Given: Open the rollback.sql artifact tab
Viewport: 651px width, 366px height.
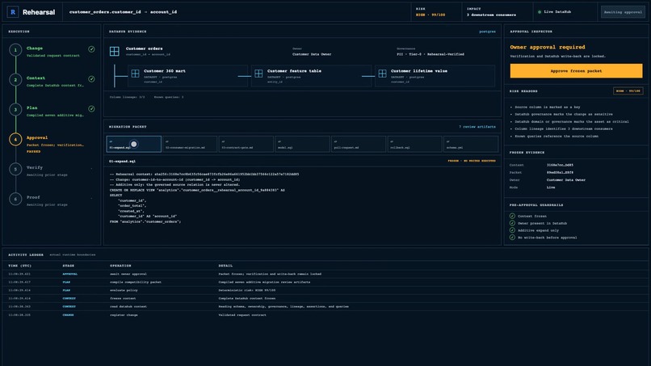Looking at the screenshot, I should coord(414,144).
